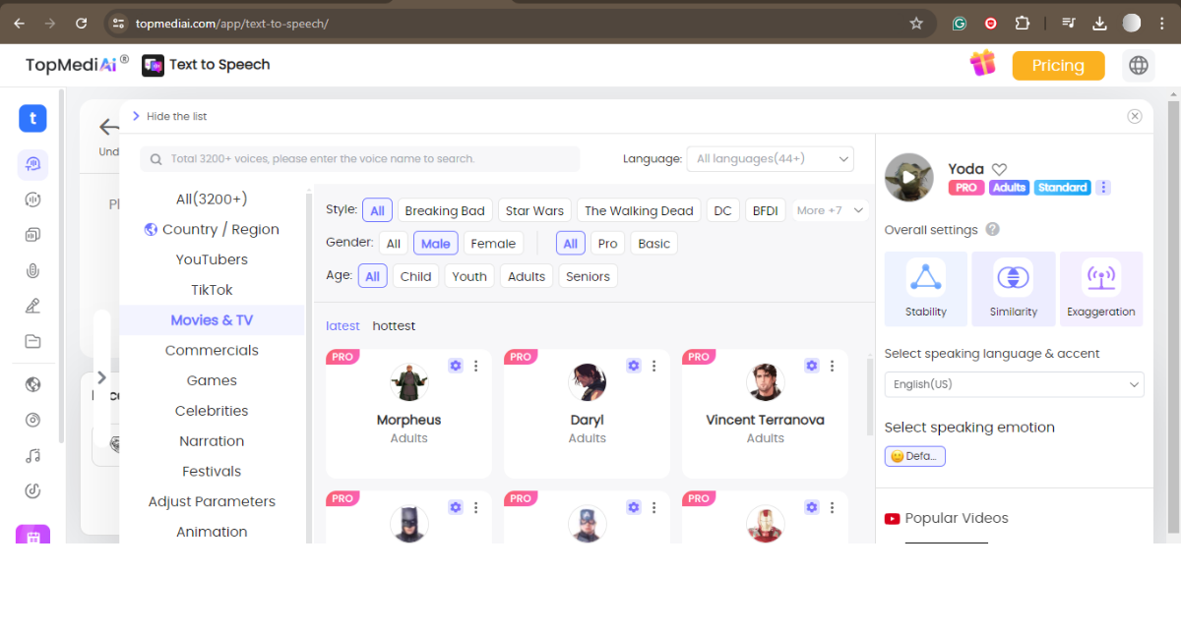
Task: Switch to the hottest tab
Action: point(394,325)
